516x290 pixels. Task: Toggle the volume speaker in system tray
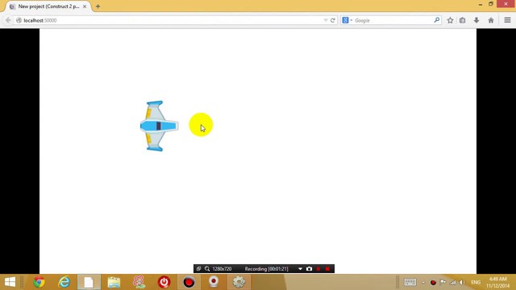coord(462,282)
